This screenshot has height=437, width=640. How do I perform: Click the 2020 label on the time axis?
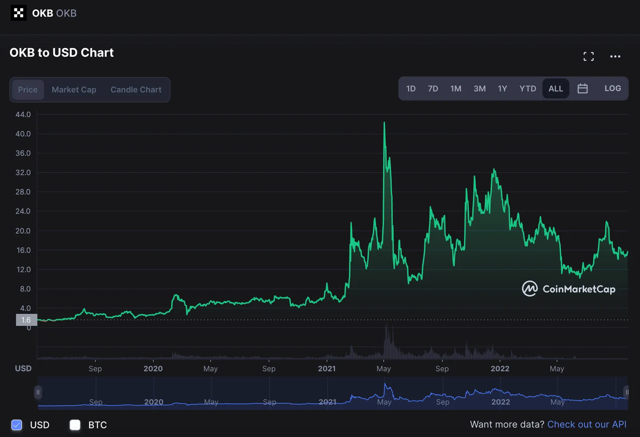tap(153, 369)
